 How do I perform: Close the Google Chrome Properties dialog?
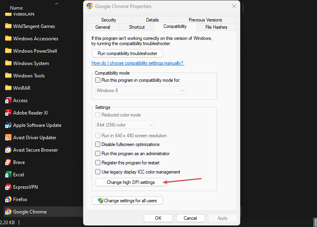coord(234,6)
